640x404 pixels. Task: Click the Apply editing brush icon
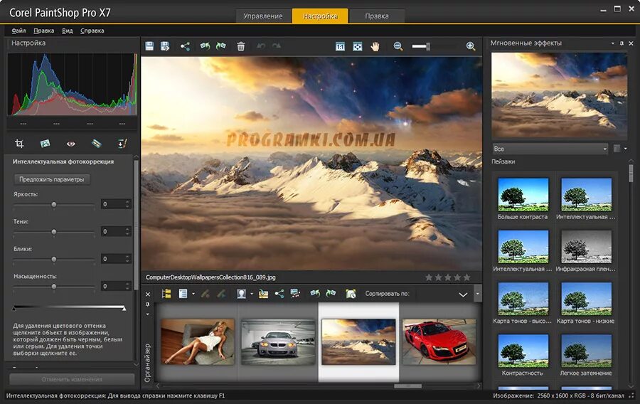point(221,294)
